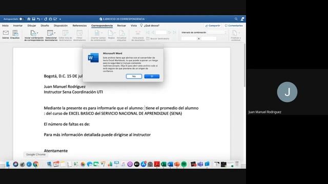The width and height of the screenshot is (328, 184).
Task: Click the Undo arrow icon
Action: click(x=38, y=19)
